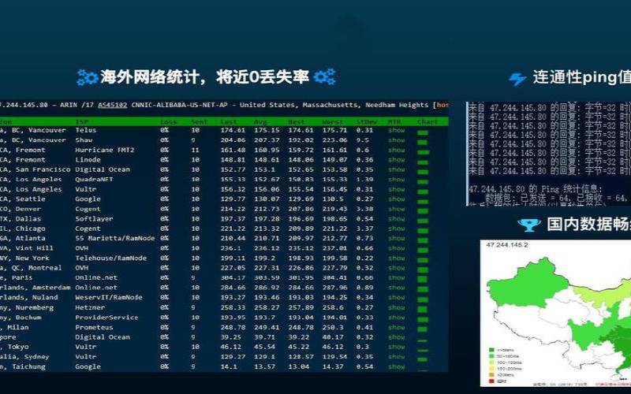Click the Amsterdam location cell
Screen dimensions: 631x394
pyautogui.click(x=35, y=288)
